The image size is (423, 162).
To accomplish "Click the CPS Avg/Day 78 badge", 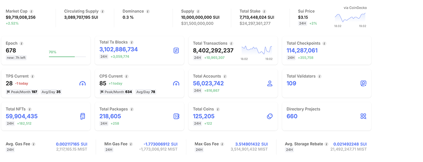I will click(146, 92).
